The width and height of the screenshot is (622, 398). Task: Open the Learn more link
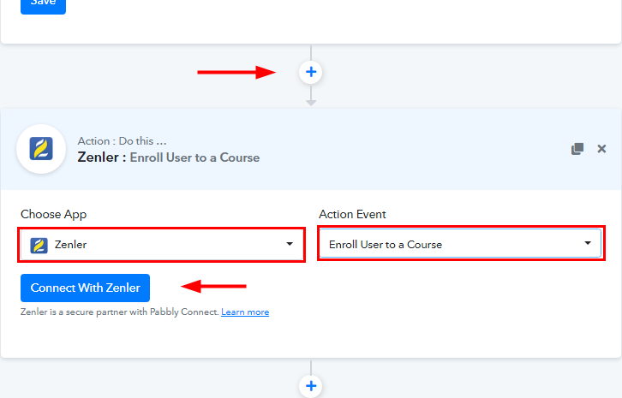click(245, 312)
